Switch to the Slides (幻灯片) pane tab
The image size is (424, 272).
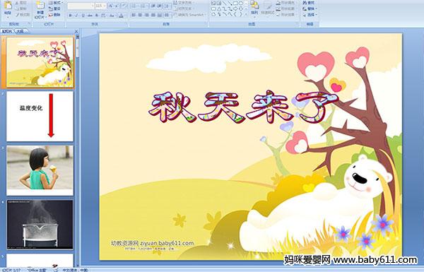tap(7, 31)
